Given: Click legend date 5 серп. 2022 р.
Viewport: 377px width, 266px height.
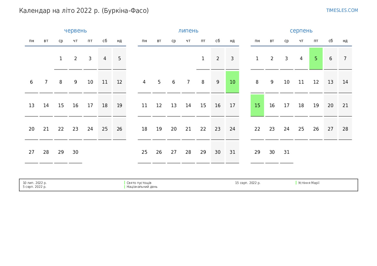Looking at the screenshot, I should pyautogui.click(x=35, y=187).
